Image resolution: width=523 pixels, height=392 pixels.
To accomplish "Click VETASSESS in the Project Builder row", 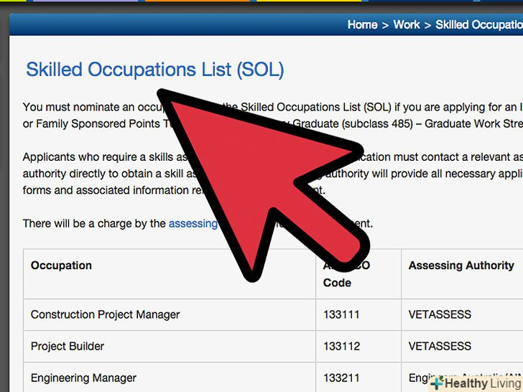I will [x=440, y=346].
